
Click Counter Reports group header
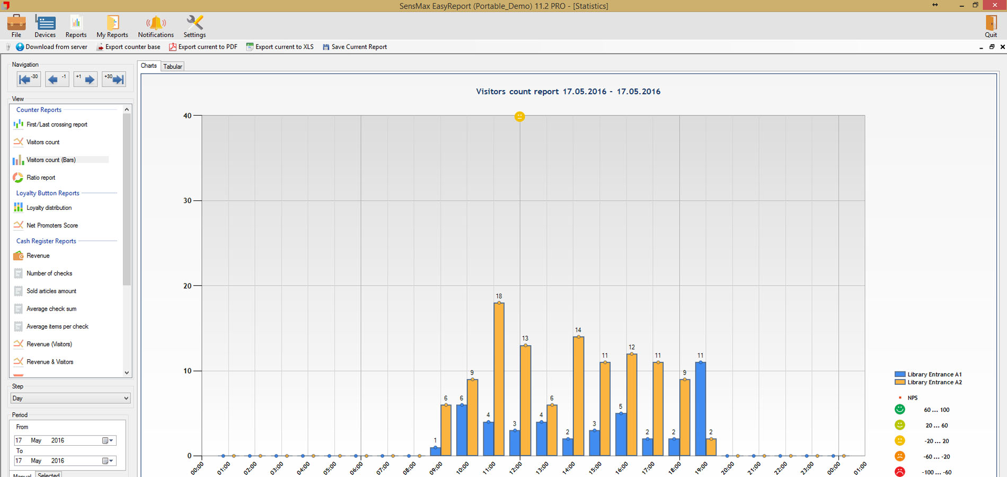(x=39, y=110)
